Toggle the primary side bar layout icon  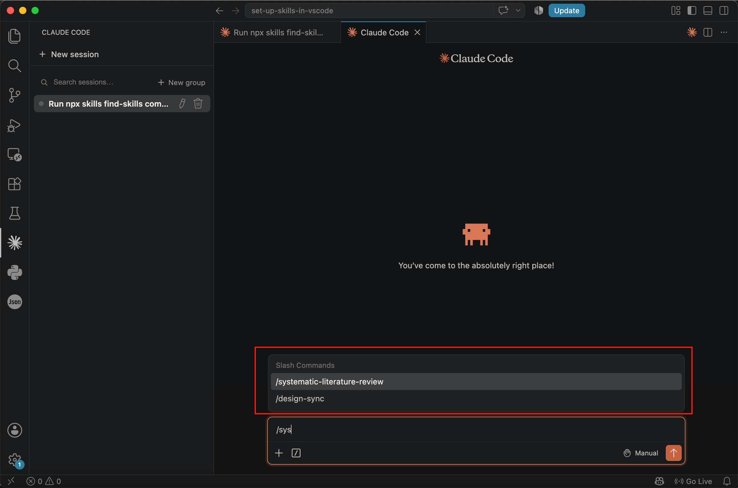[x=692, y=10]
